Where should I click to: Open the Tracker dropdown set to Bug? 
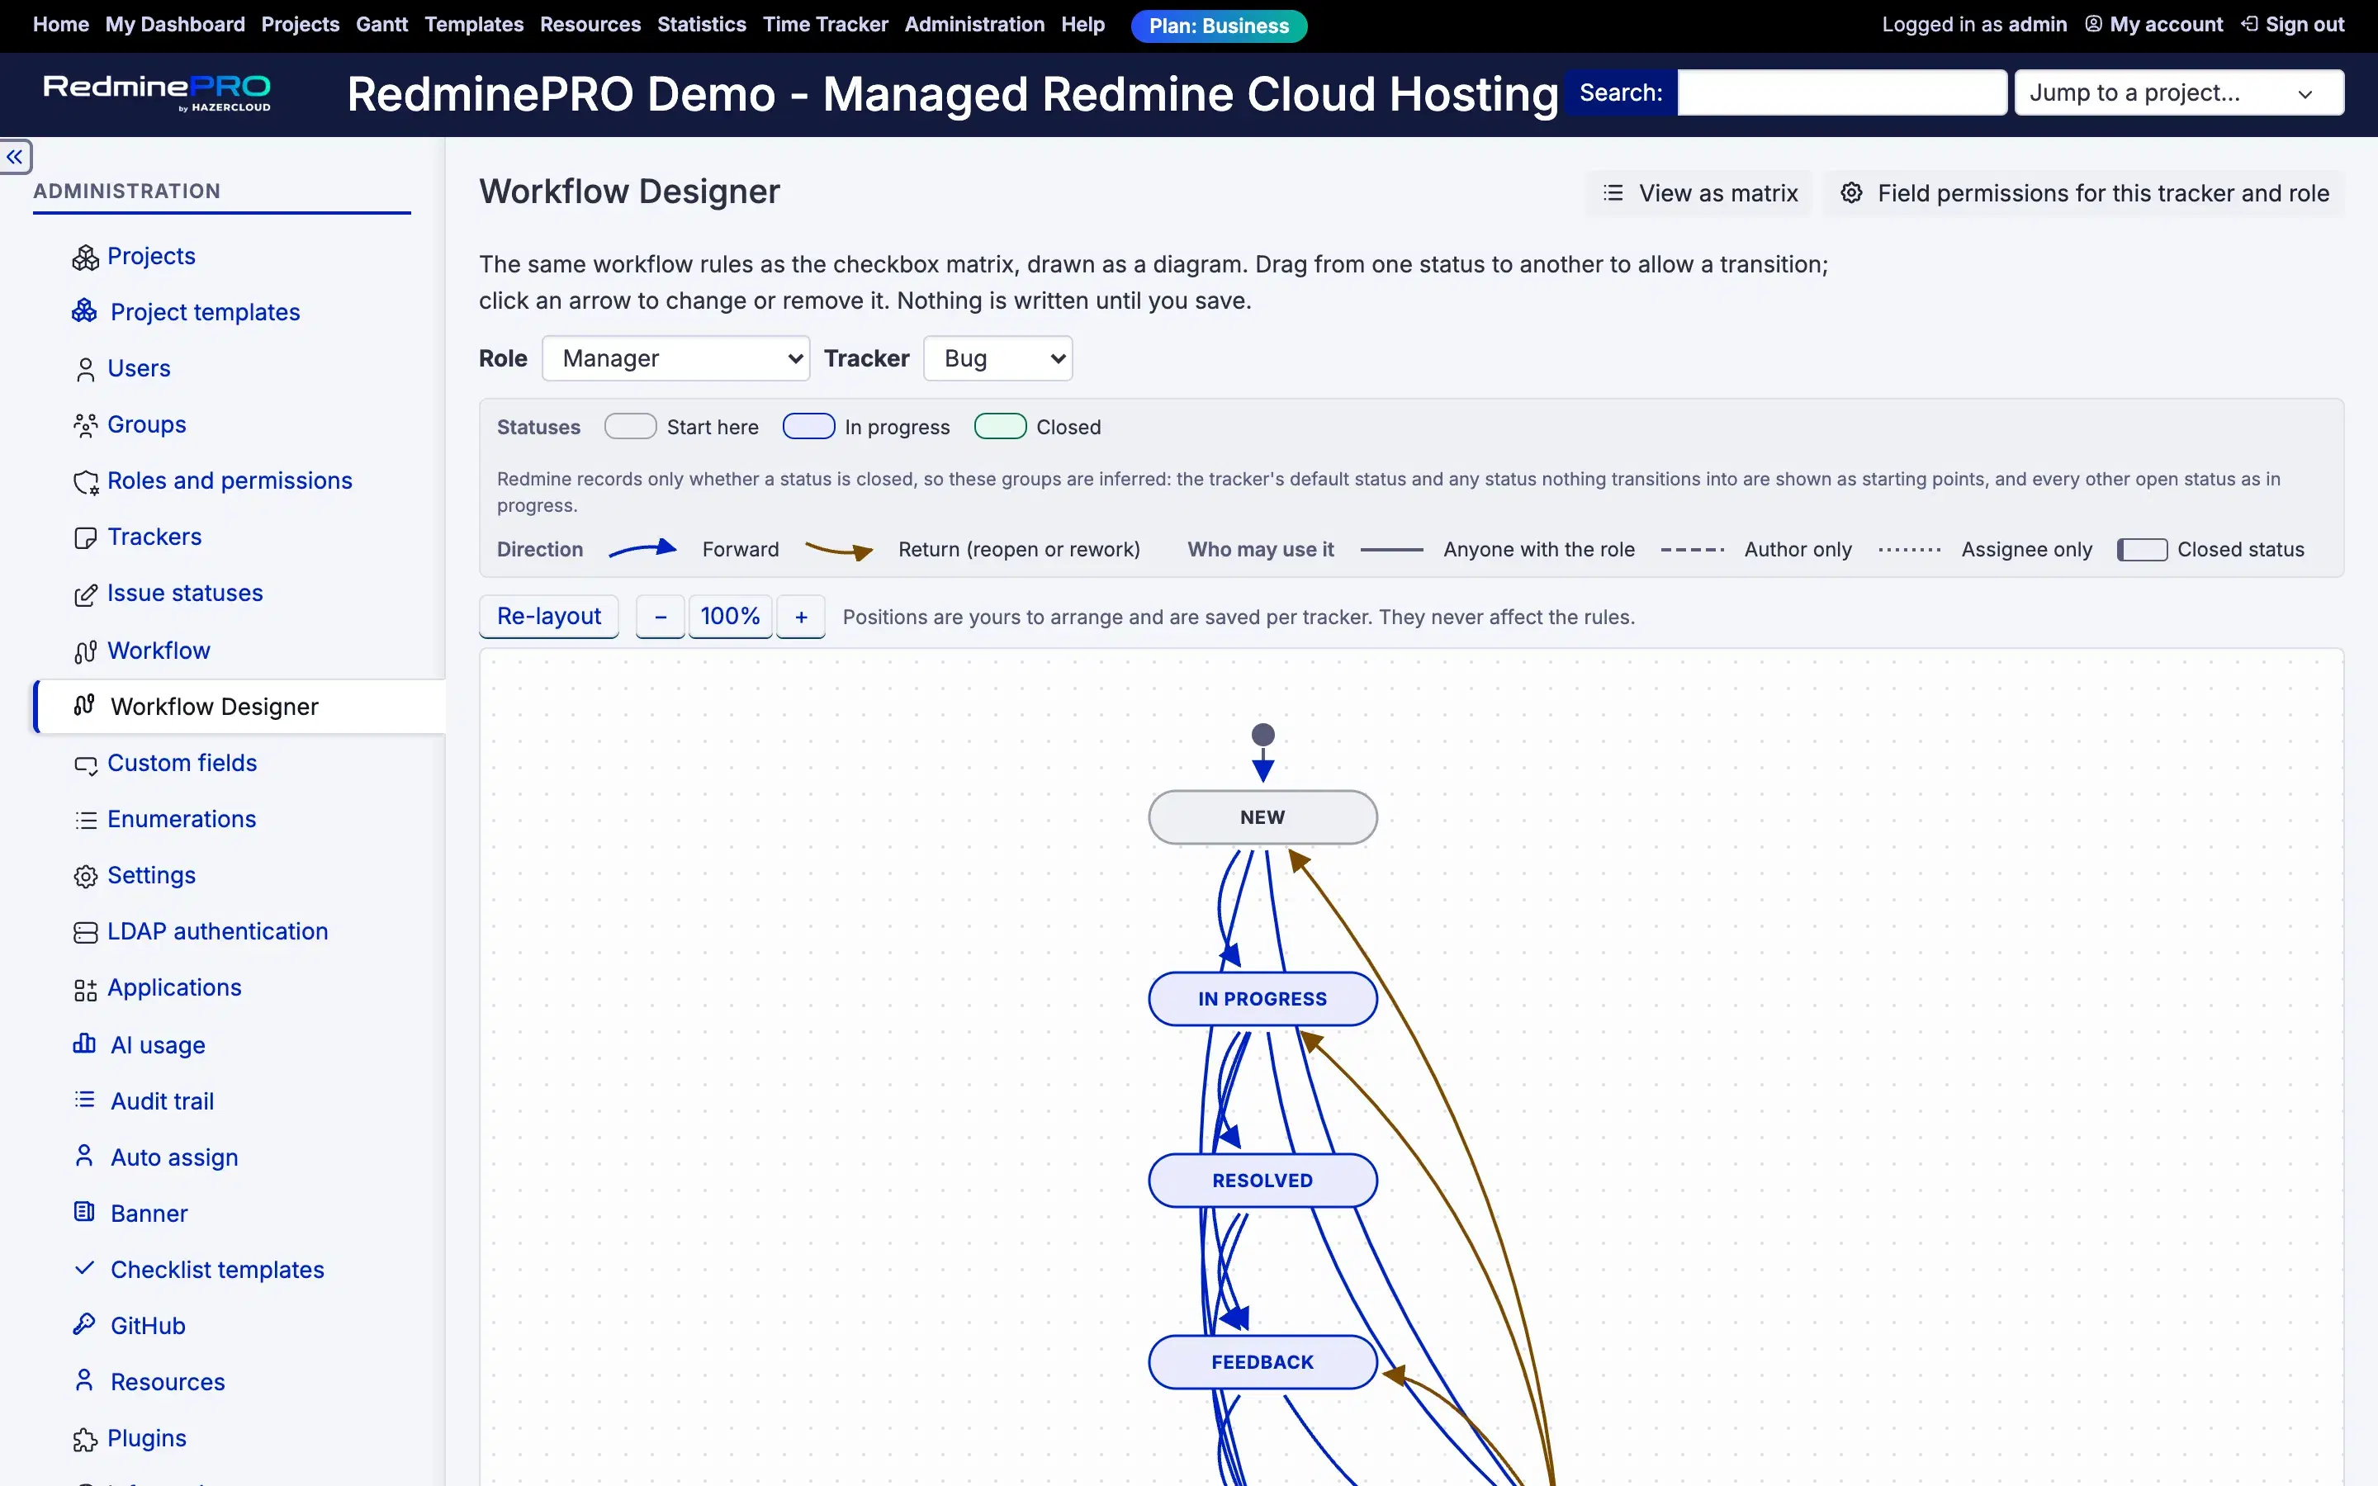[x=997, y=359]
